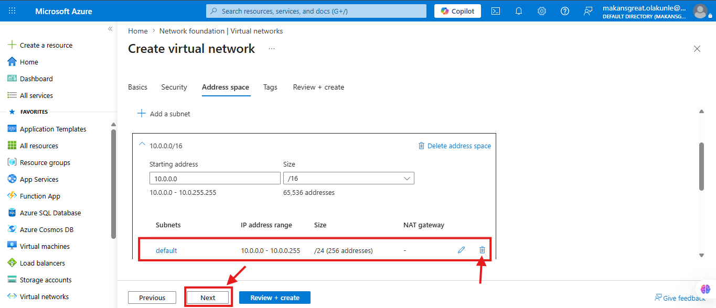Click the Next button

pos(208,298)
